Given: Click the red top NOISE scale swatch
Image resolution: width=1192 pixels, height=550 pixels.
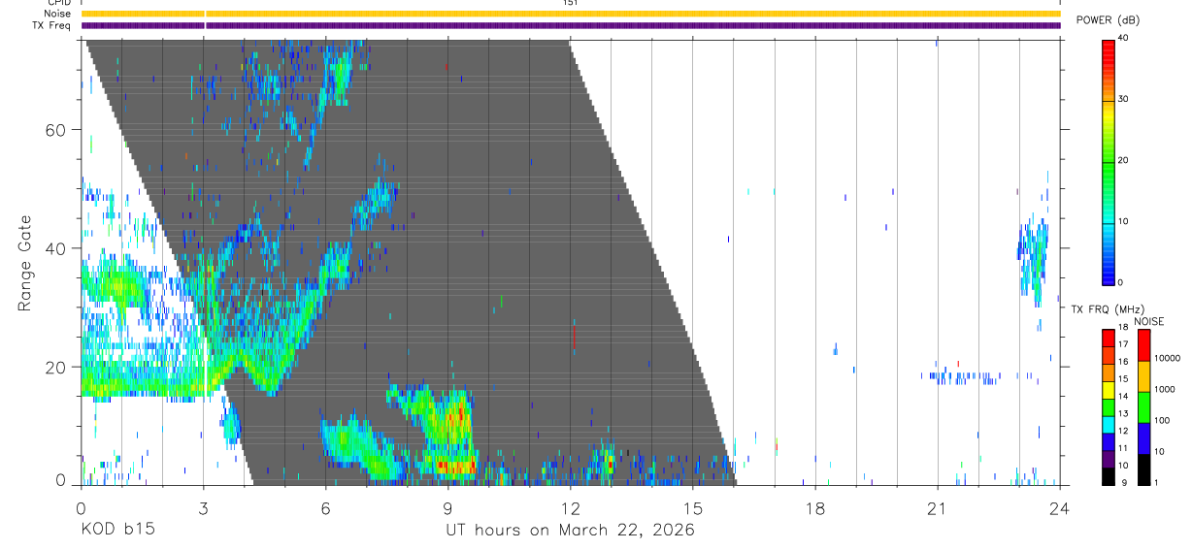Looking at the screenshot, I should (x=1144, y=345).
